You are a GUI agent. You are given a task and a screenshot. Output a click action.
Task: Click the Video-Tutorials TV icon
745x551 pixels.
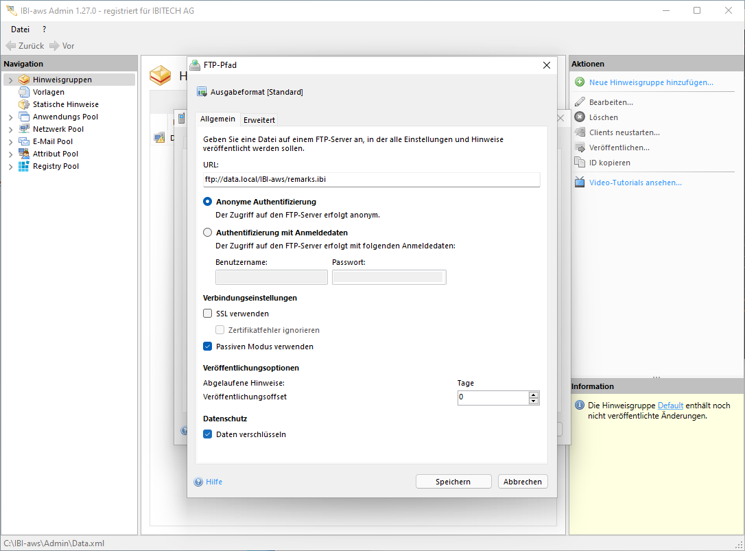pos(580,183)
